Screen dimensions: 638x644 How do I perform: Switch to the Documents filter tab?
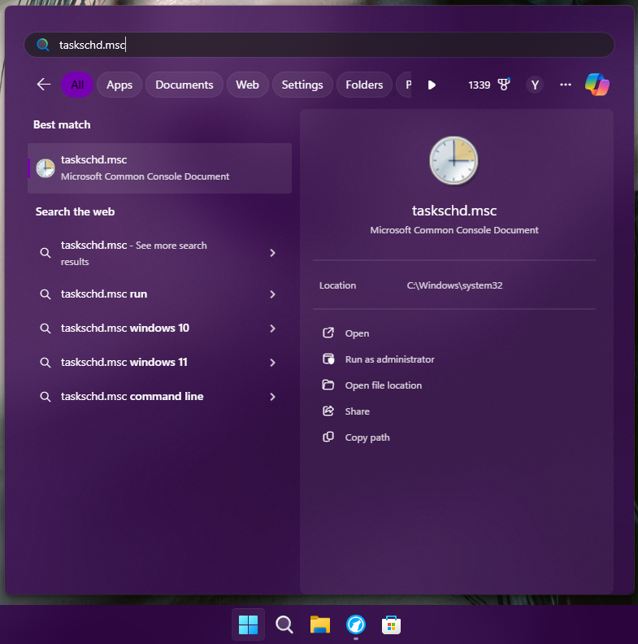[x=184, y=85]
